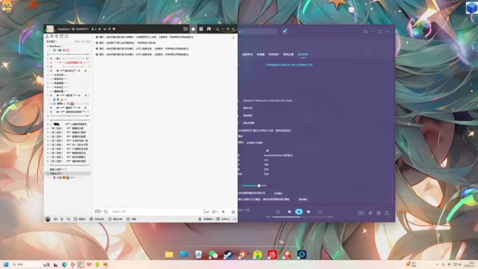Open the speech bubble dropdown right of chat input
478x269 pixels.
coord(215,212)
